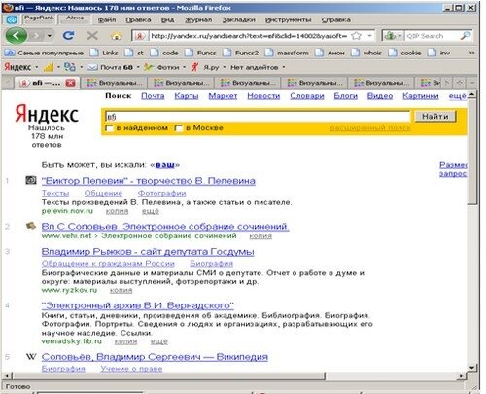Close the active efi tab with red X
Viewport: 486px width, 394px height.
[x=71, y=83]
